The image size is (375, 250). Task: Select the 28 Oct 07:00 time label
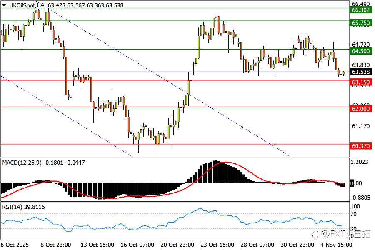(257, 245)
